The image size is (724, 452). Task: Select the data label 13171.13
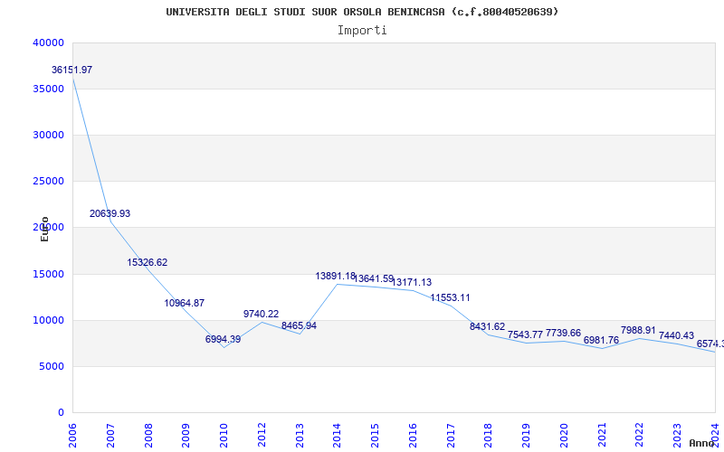pyautogui.click(x=412, y=282)
